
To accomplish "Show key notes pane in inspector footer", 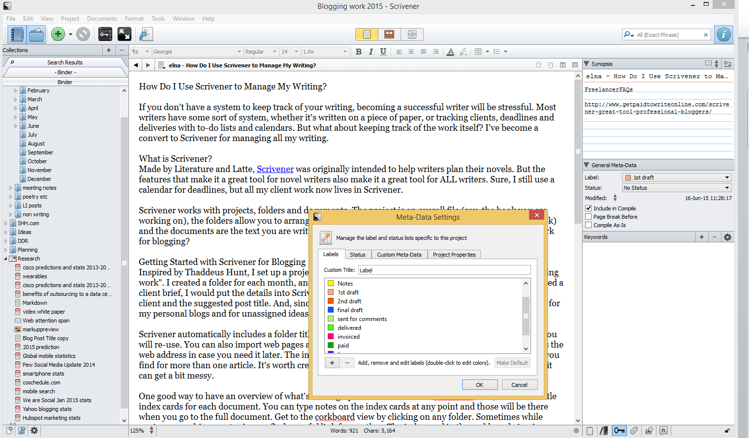I will (619, 431).
